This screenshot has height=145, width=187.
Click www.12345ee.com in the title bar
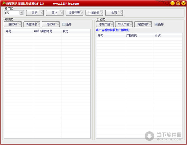66,4
